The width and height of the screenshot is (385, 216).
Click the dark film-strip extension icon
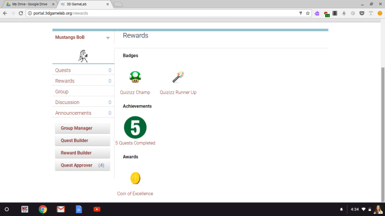point(335,13)
